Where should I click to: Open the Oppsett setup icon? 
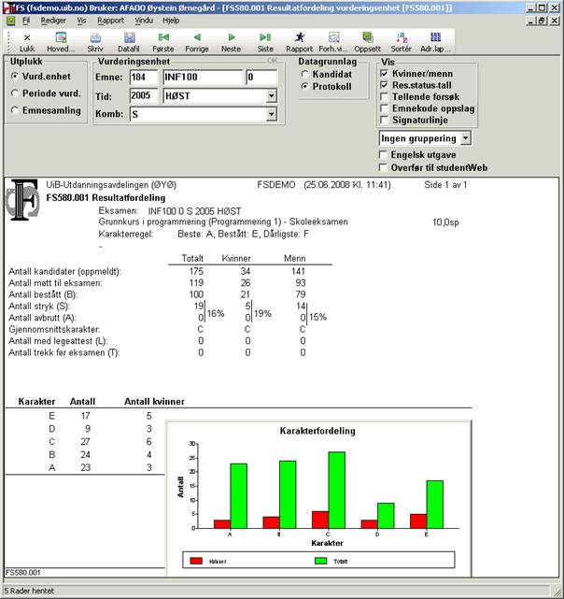368,37
